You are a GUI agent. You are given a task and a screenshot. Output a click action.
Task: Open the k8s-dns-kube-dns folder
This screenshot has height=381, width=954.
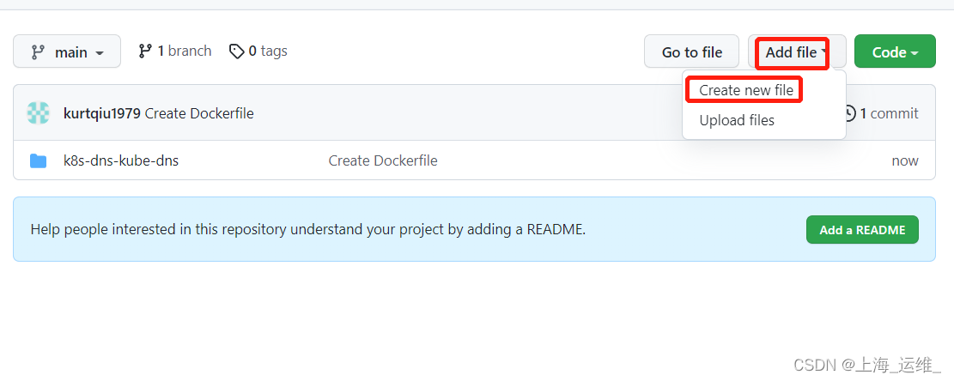[x=121, y=161]
